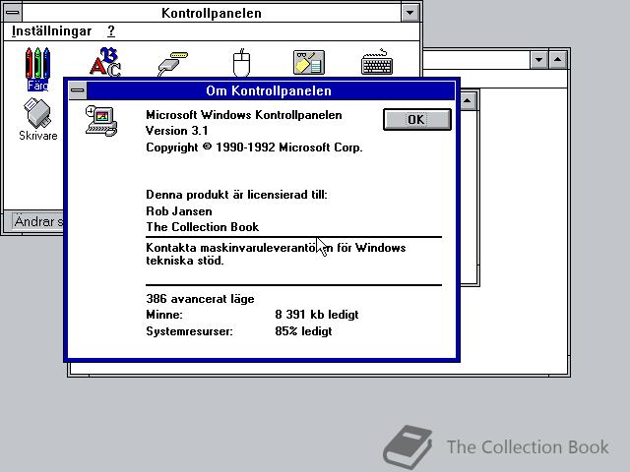Open the Skrivare printer icon
This screenshot has width=630, height=472.
(37, 120)
